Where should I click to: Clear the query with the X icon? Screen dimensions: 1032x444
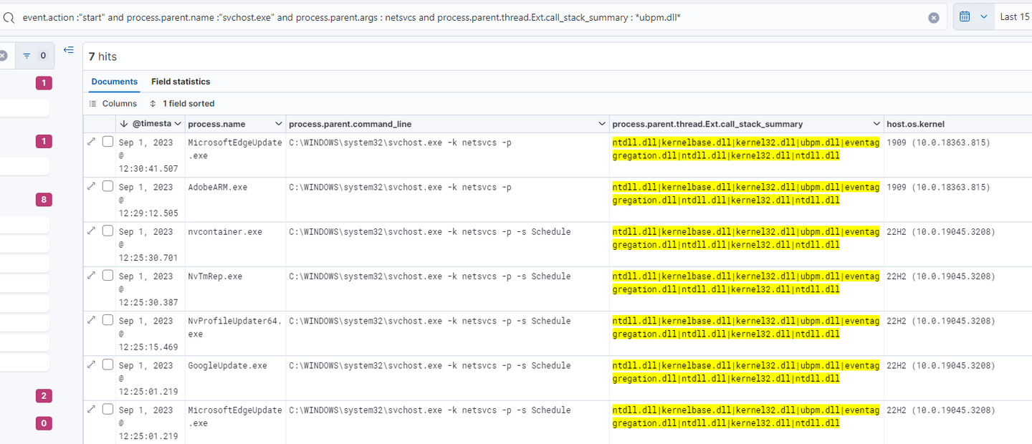click(933, 18)
